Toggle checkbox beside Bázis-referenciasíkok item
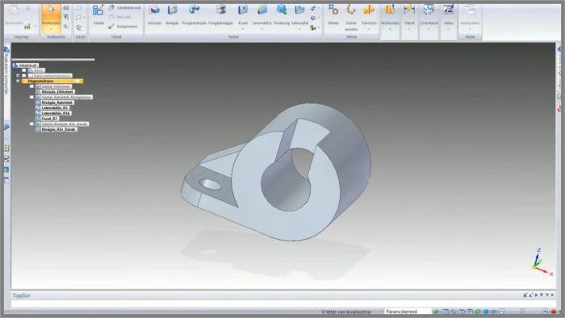Viewport: 565px width, 318px height. coord(24,76)
